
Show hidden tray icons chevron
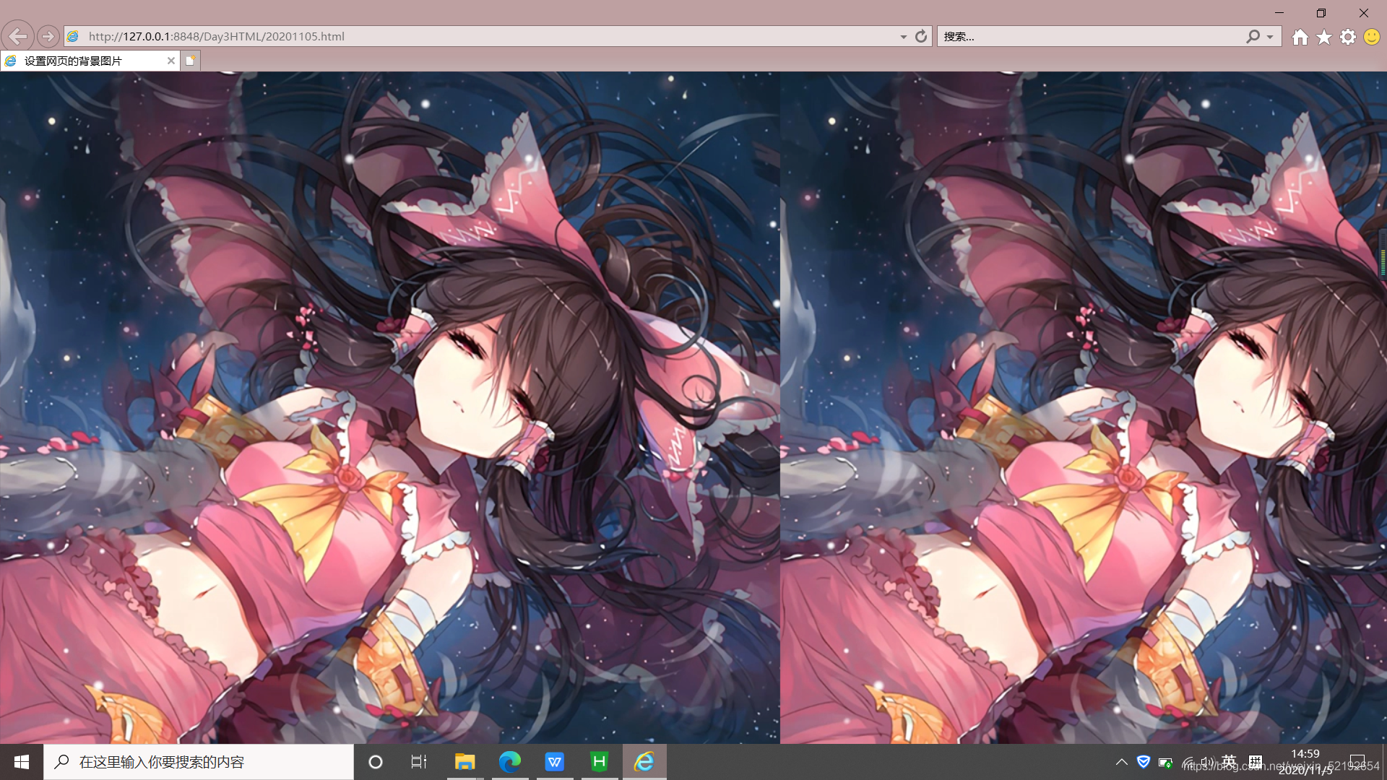coord(1122,762)
